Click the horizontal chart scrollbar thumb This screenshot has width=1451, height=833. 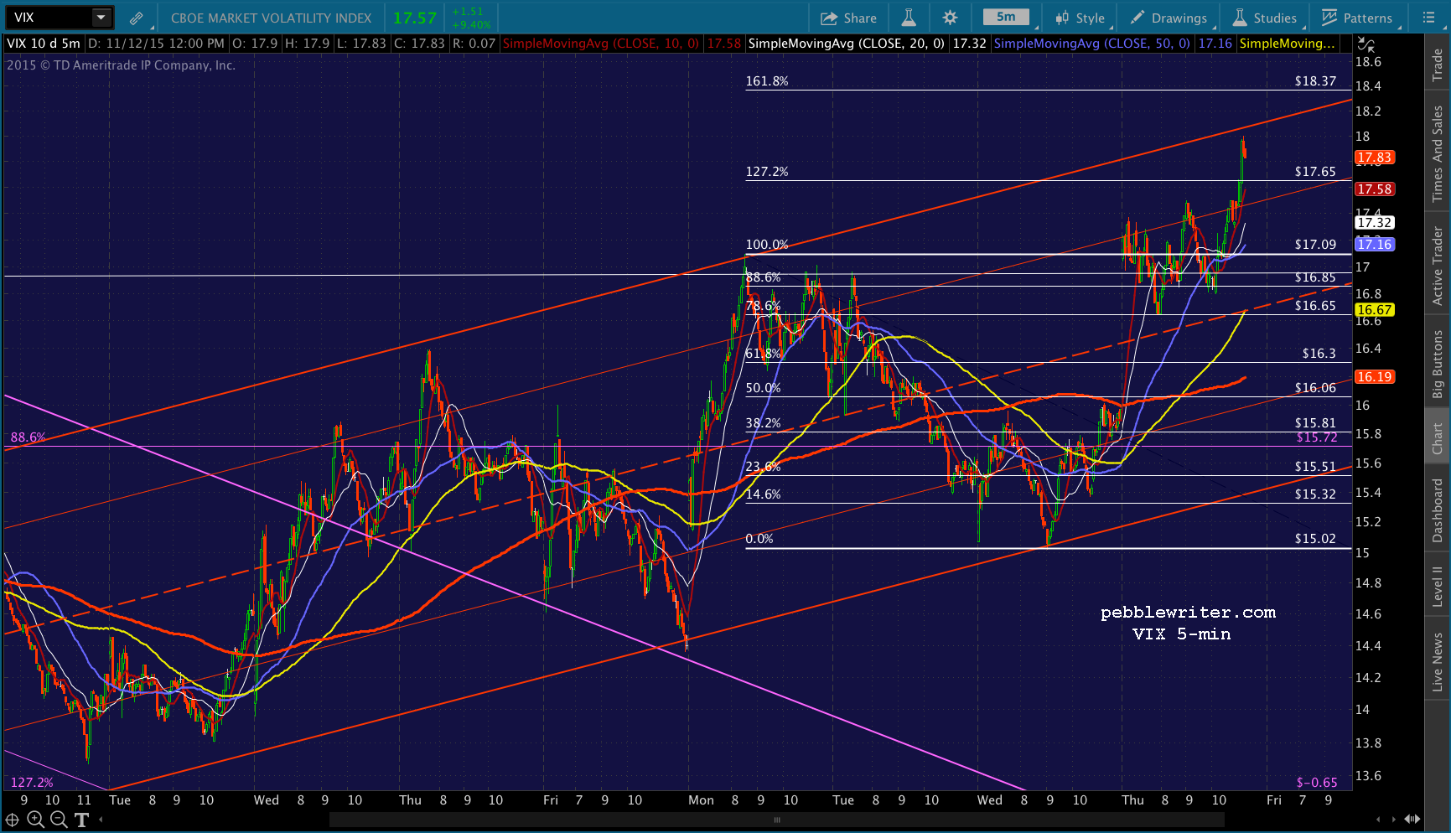coord(777,820)
